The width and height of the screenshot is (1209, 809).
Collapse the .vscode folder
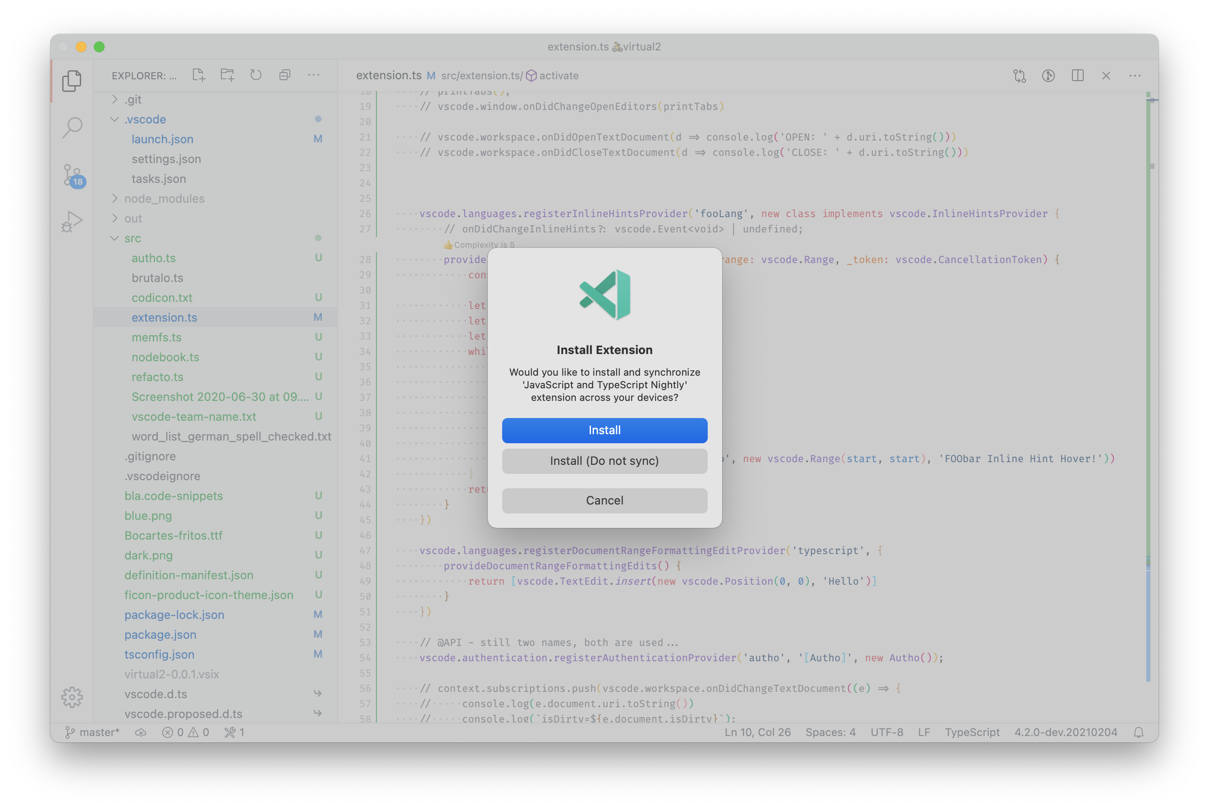[145, 119]
